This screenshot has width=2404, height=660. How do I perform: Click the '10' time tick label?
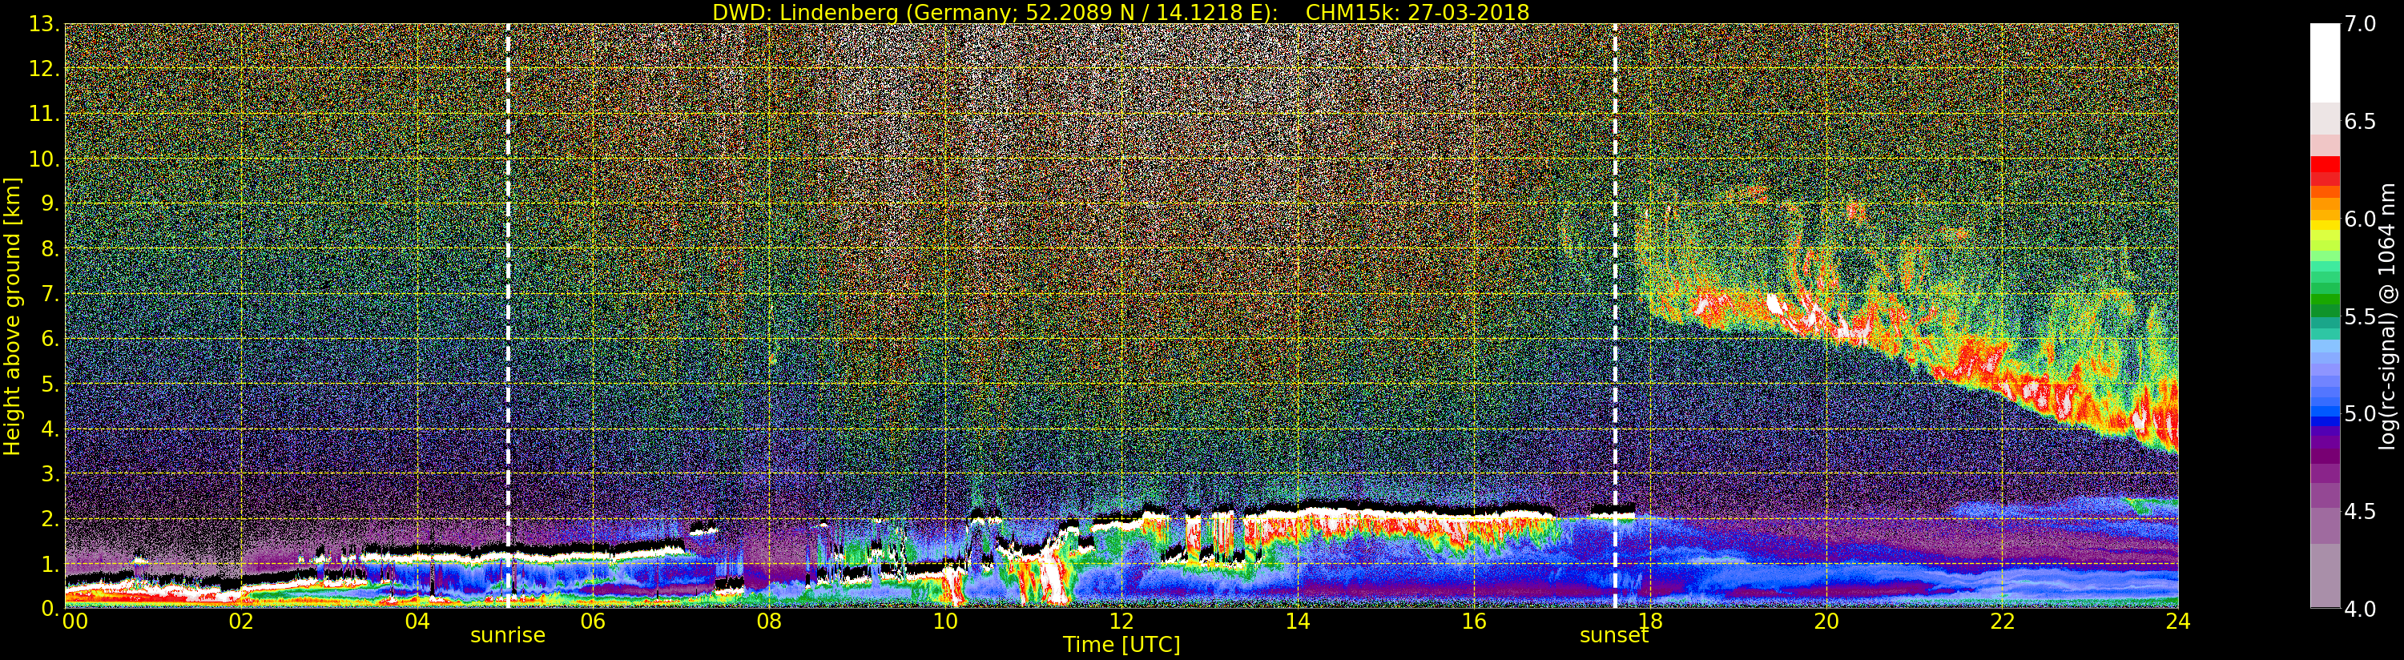945,621
